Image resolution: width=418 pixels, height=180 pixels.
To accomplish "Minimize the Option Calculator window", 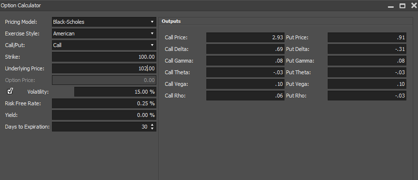I will [x=391, y=6].
